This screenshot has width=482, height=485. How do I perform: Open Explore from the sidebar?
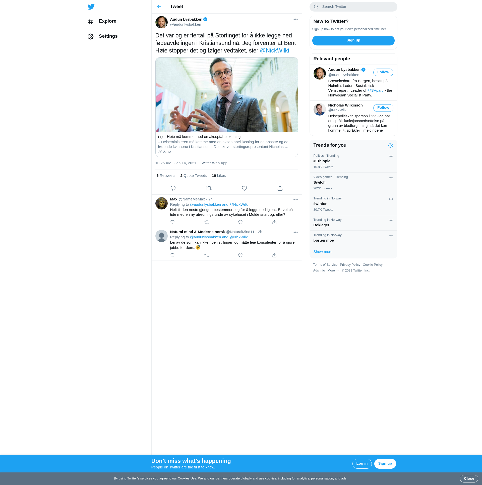click(x=102, y=21)
